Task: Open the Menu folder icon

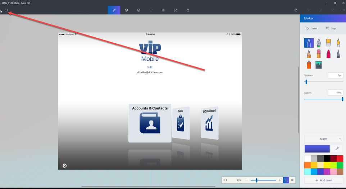Action: (x=6, y=10)
